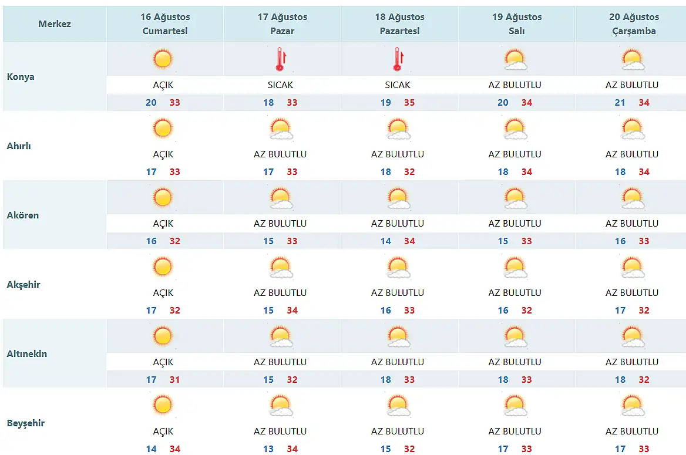Viewport: 686px width, 455px height.
Task: Select the Konya row label
Action: point(21,77)
